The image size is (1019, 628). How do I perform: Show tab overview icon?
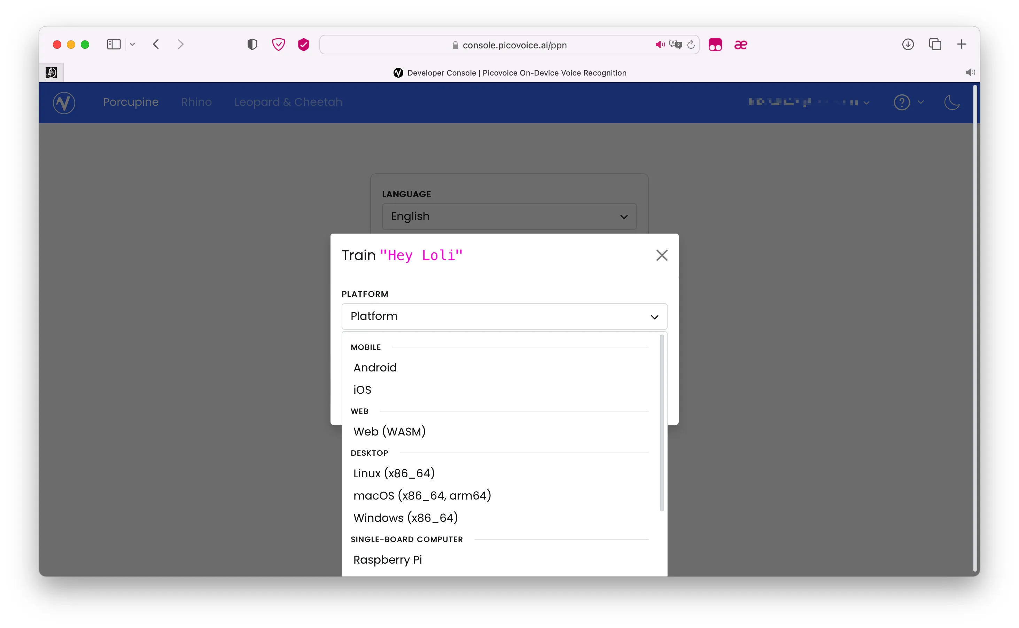[935, 45]
